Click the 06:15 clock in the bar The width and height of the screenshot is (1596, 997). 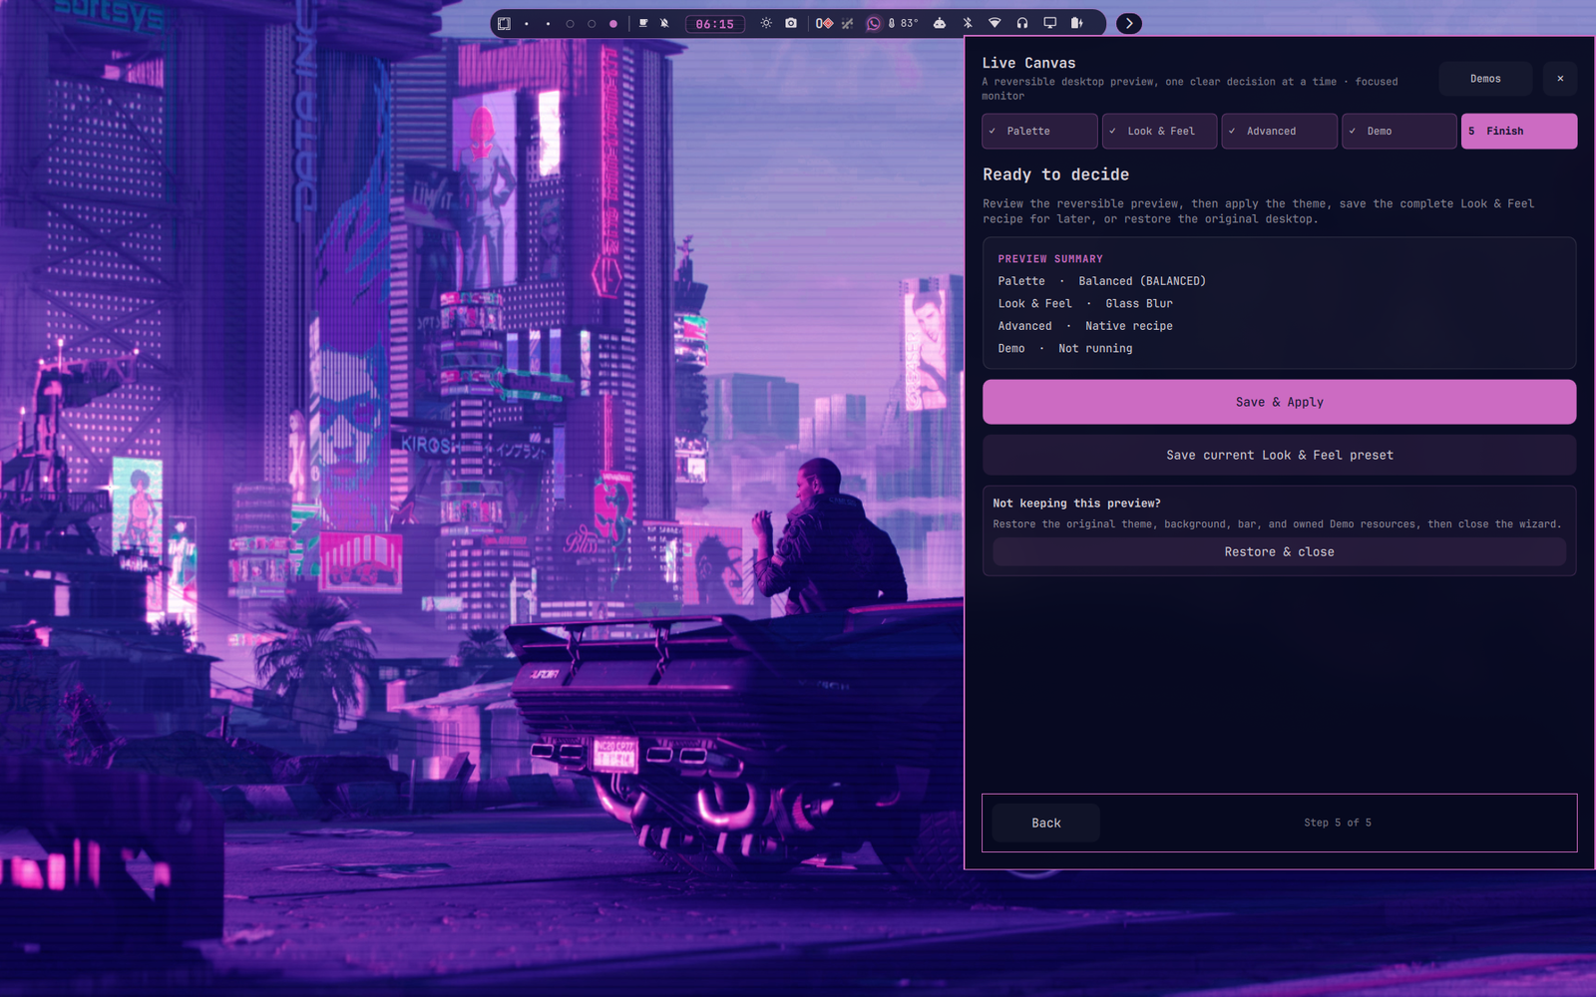[x=715, y=24]
